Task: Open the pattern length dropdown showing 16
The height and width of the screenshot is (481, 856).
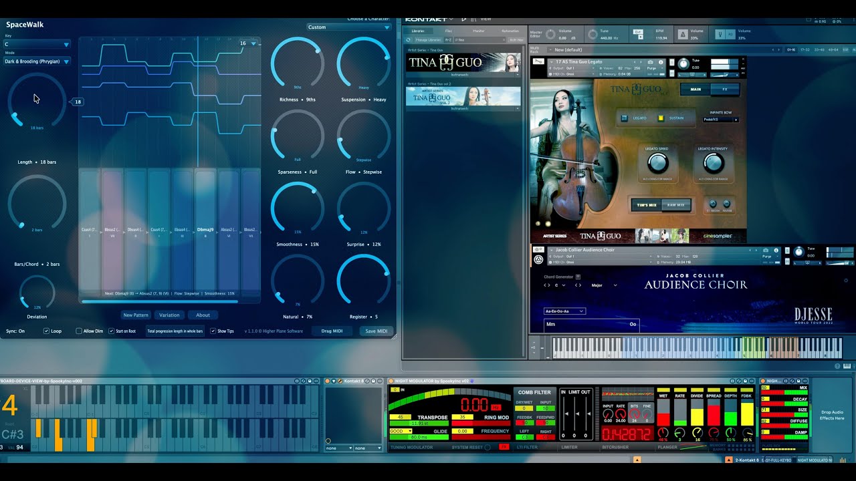Action: 248,43
